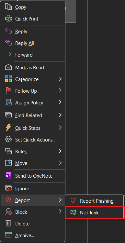Click the Reply All double-arrow icon
The width and height of the screenshot is (125, 243).
tap(8, 43)
